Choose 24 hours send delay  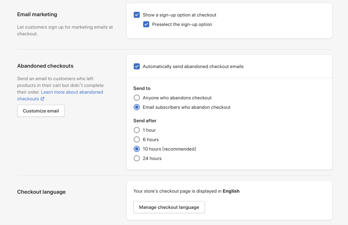137,158
